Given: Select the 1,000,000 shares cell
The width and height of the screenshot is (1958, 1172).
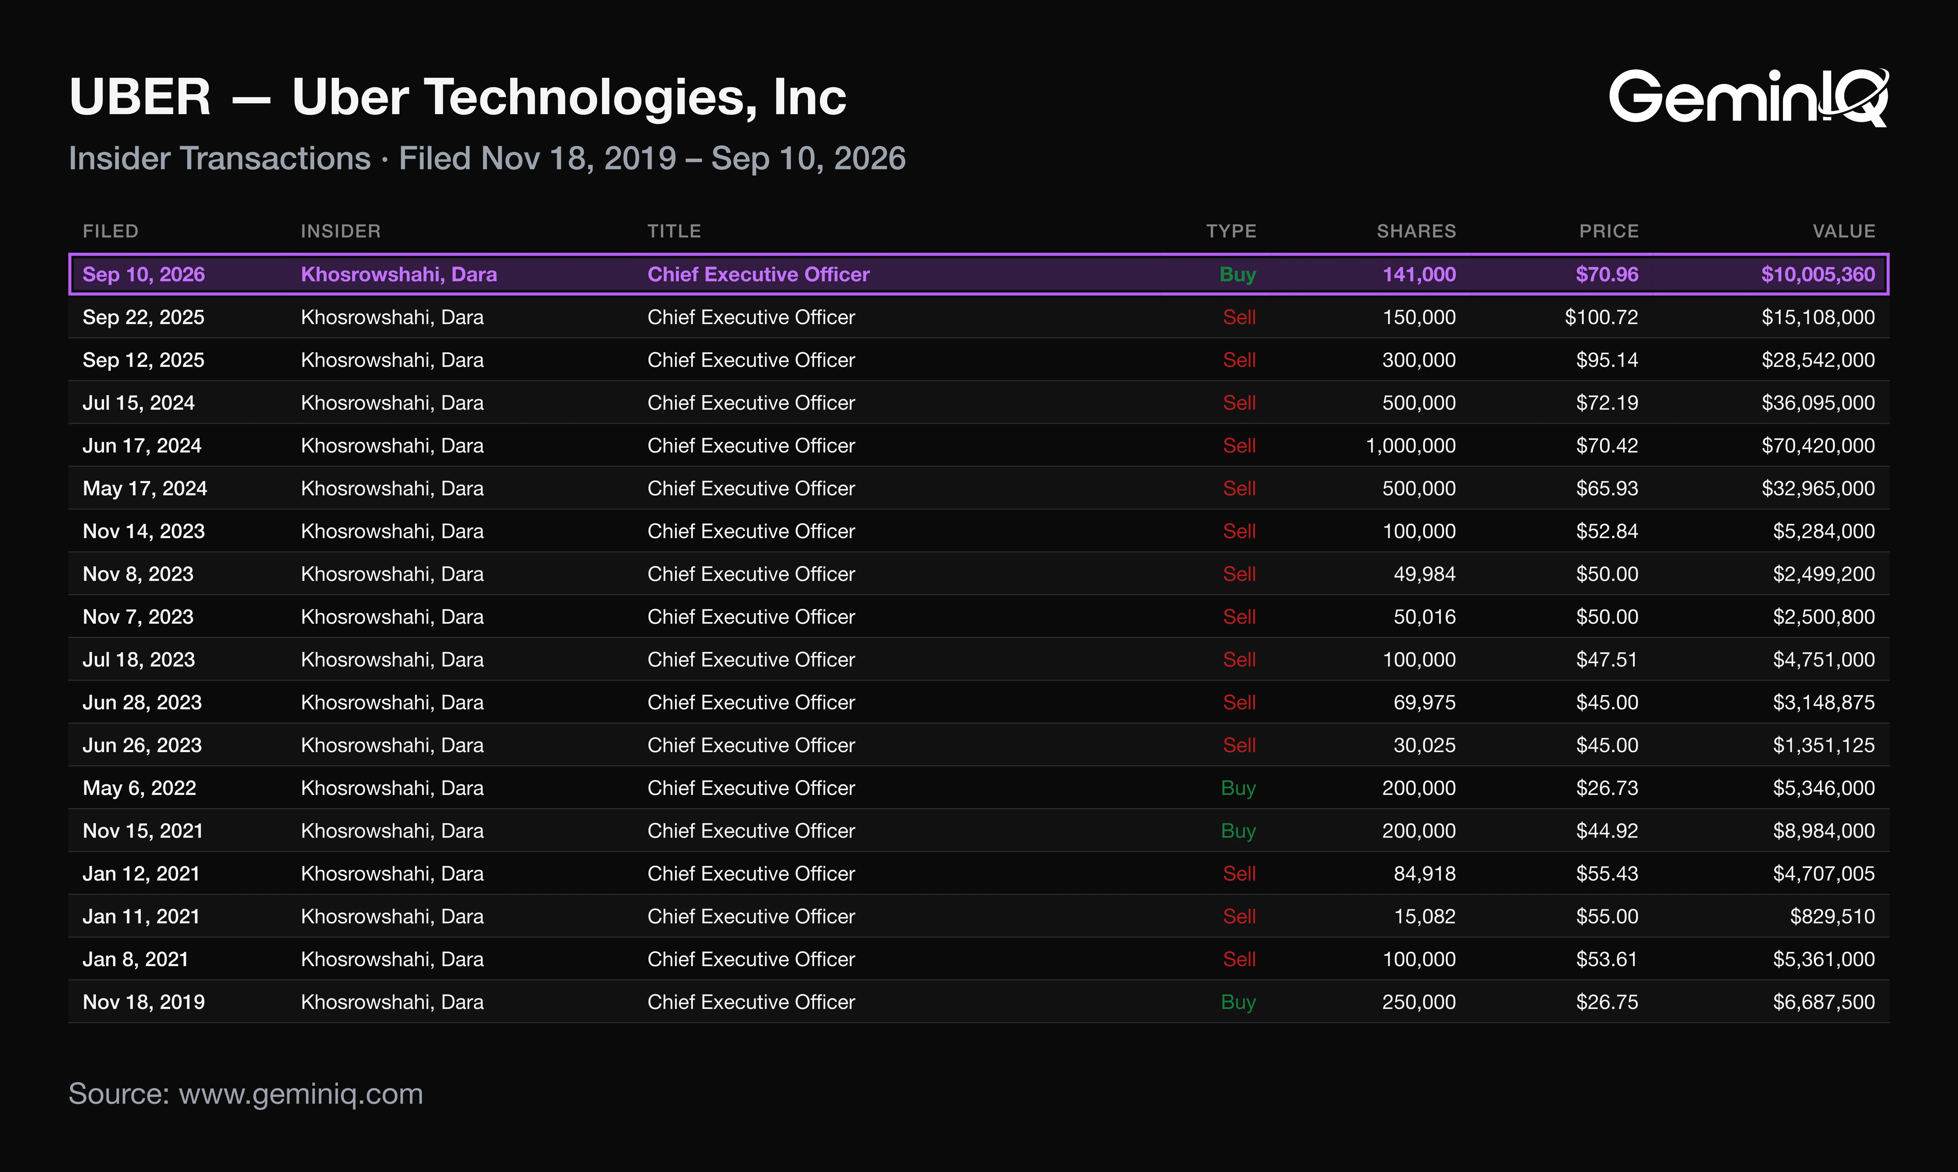Looking at the screenshot, I should point(1411,445).
